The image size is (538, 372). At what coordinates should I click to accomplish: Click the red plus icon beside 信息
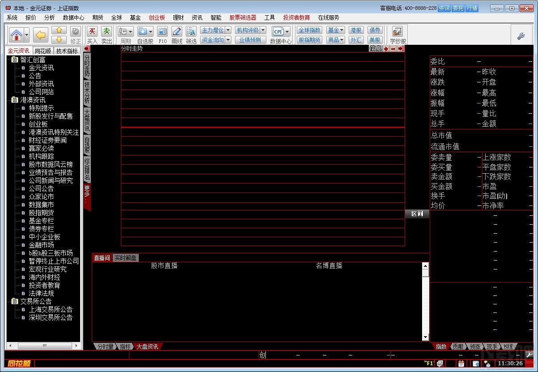pyautogui.click(x=386, y=48)
